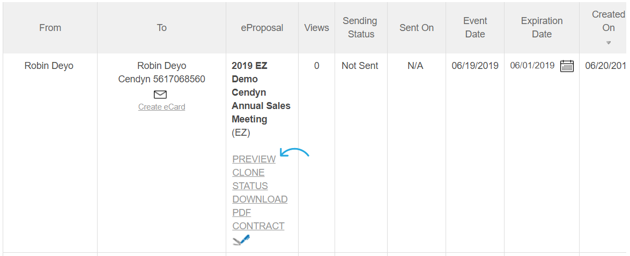Open the STATUS link

pyautogui.click(x=250, y=186)
